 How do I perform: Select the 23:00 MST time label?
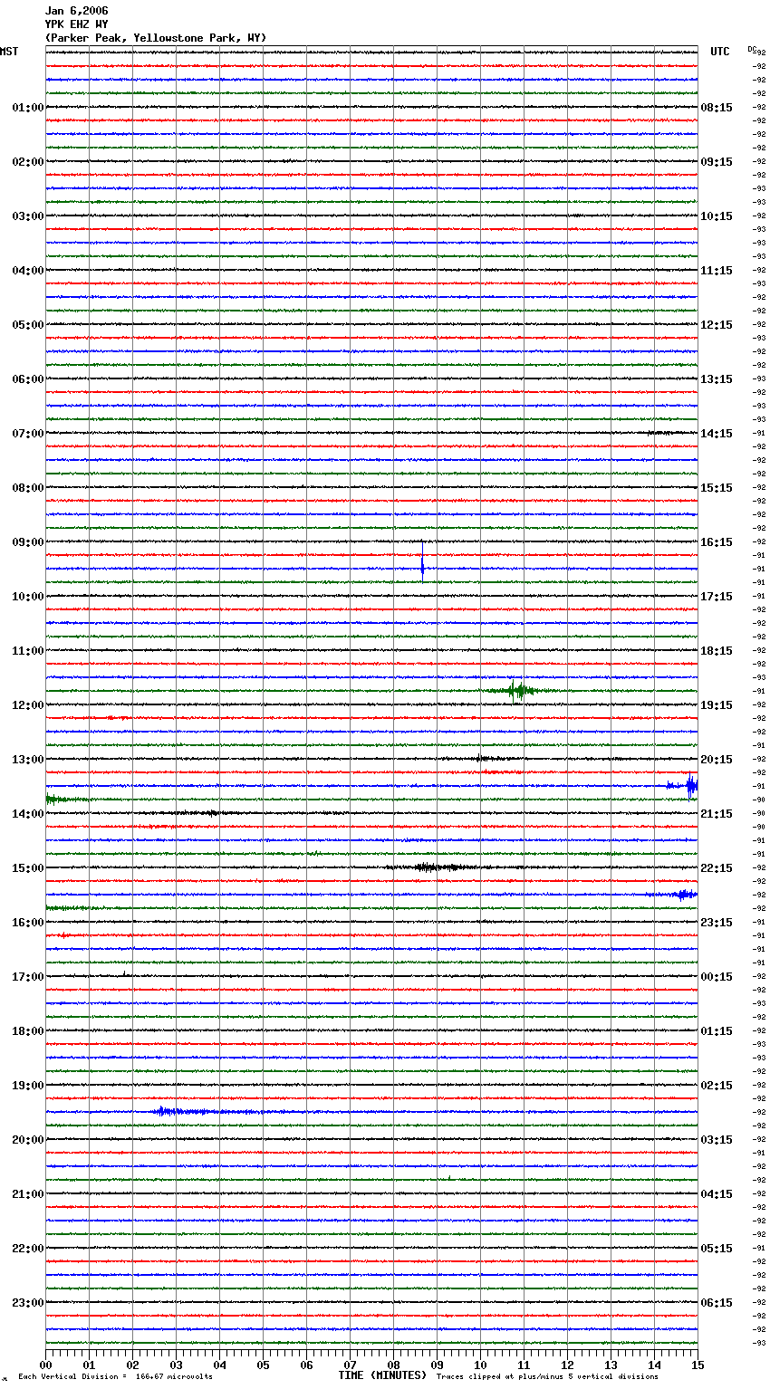28,1303
